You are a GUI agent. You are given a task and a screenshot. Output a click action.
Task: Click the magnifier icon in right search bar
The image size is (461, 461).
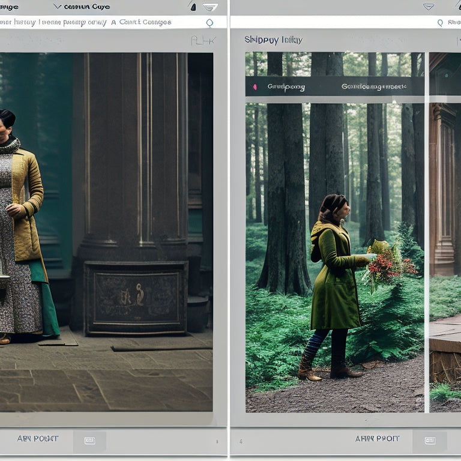tap(440, 23)
